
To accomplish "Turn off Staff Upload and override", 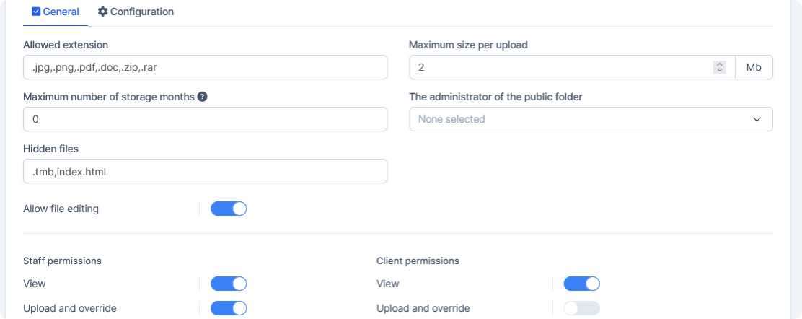I will click(229, 308).
